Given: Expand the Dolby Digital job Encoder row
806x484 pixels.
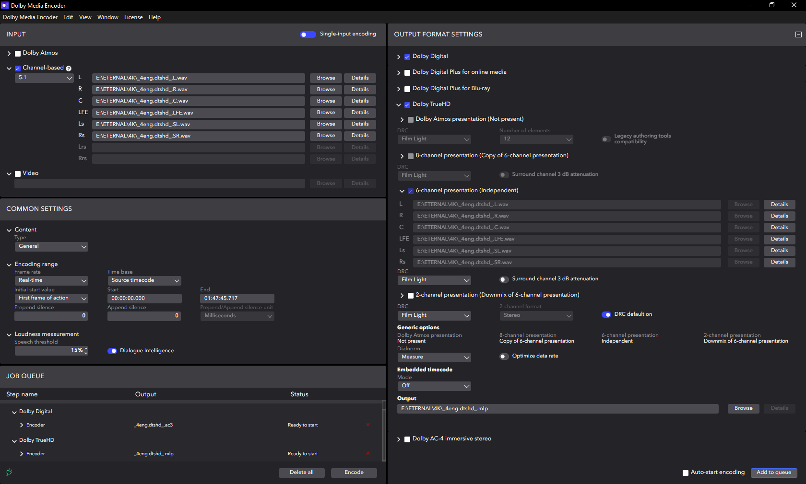Looking at the screenshot, I should point(22,425).
